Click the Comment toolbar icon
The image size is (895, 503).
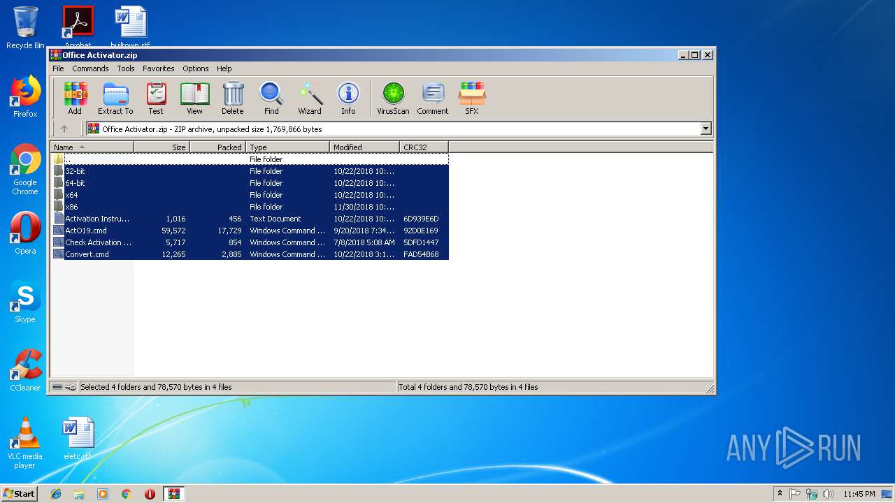433,98
